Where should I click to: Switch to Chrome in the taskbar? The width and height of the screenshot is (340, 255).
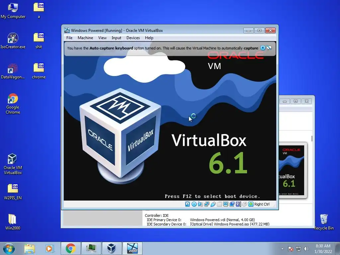(71, 248)
